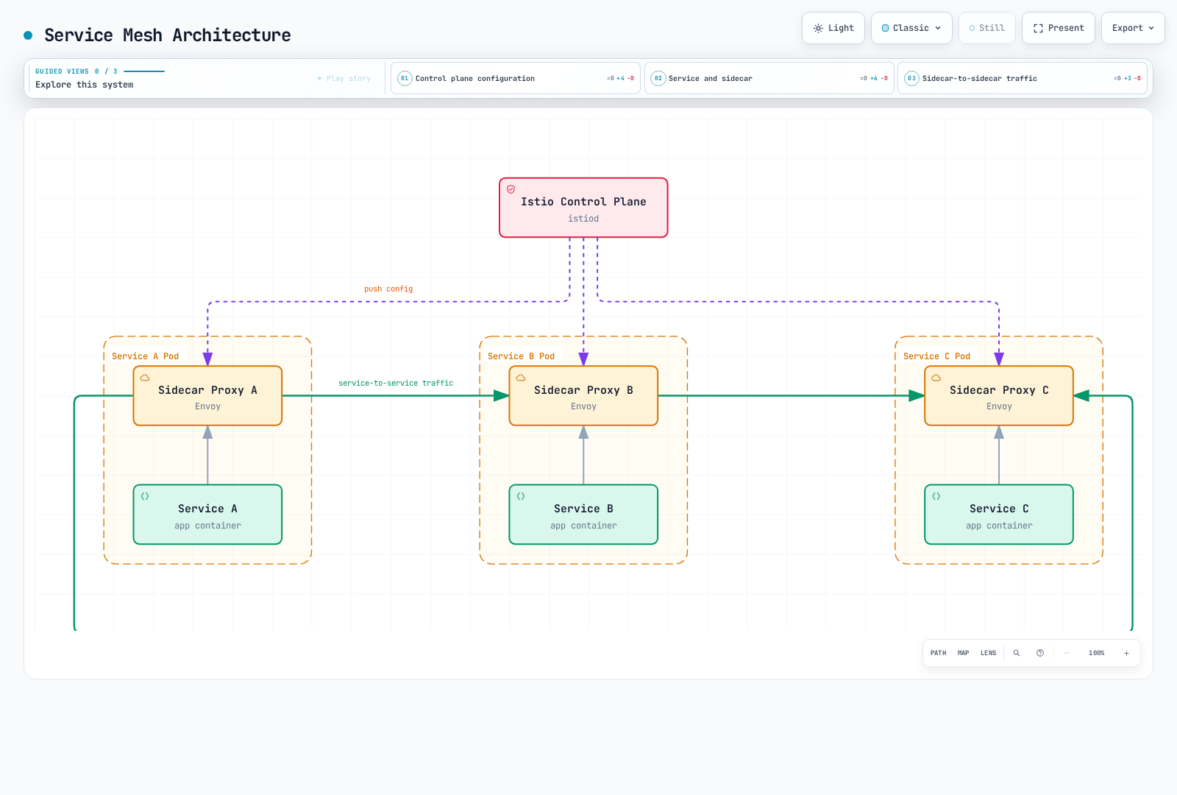Select the Istio Control Plane node
The height and width of the screenshot is (795, 1177).
[583, 208]
